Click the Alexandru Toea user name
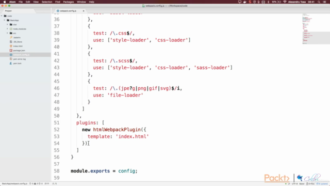The image size is (330, 186). point(297,2)
